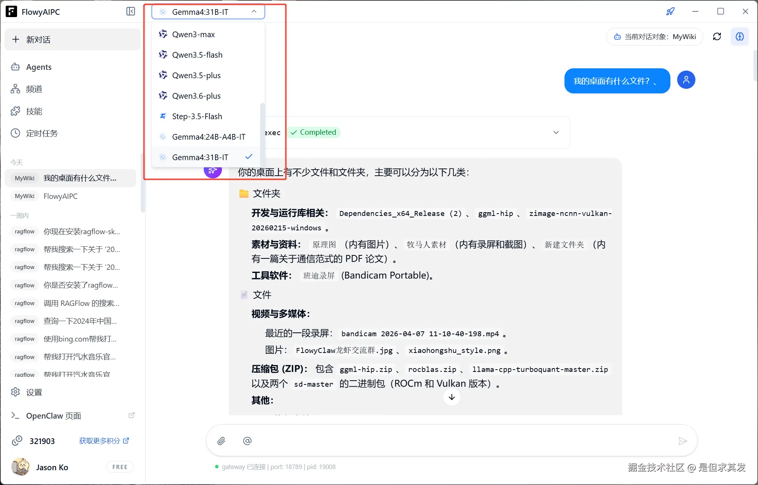Open the @ mention picker
The height and width of the screenshot is (485, 758).
click(247, 441)
